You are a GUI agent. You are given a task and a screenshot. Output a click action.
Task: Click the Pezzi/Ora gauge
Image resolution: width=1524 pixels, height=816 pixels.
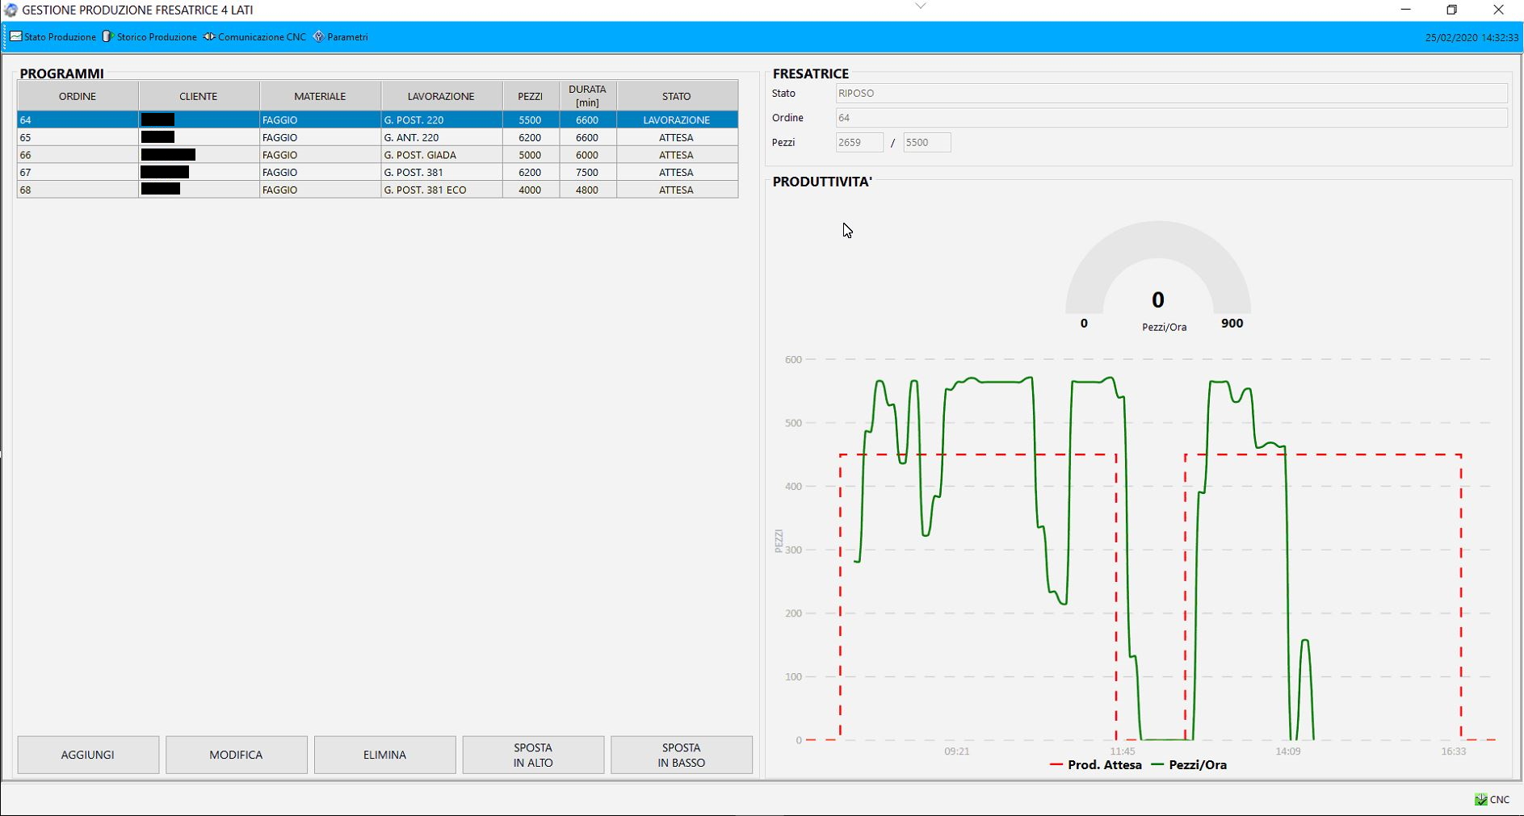coord(1158,274)
